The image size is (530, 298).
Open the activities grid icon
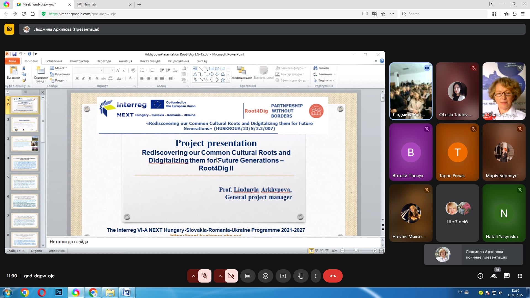520,276
